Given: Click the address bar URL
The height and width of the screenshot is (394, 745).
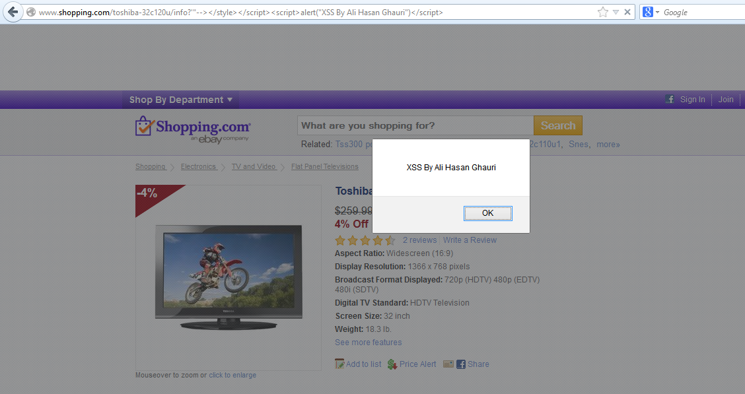Looking at the screenshot, I should (x=241, y=13).
